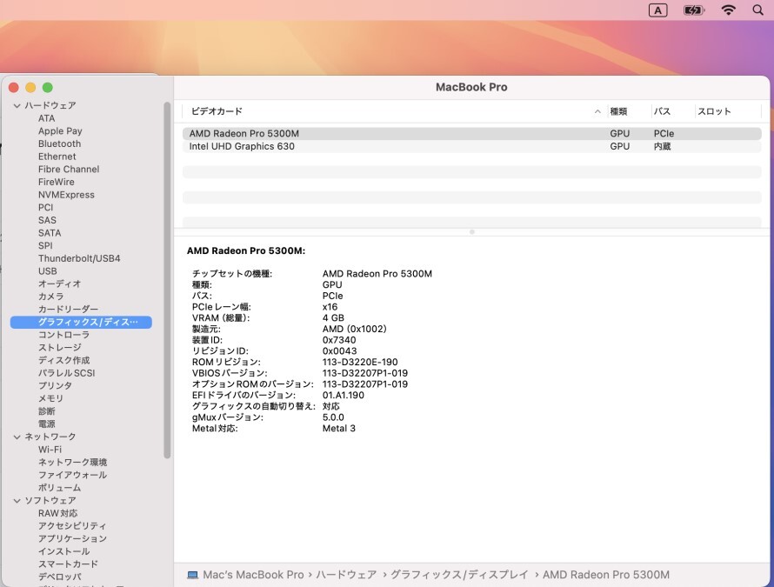Select ATA in the sidebar
Screen dimensions: 774x587
click(x=47, y=118)
